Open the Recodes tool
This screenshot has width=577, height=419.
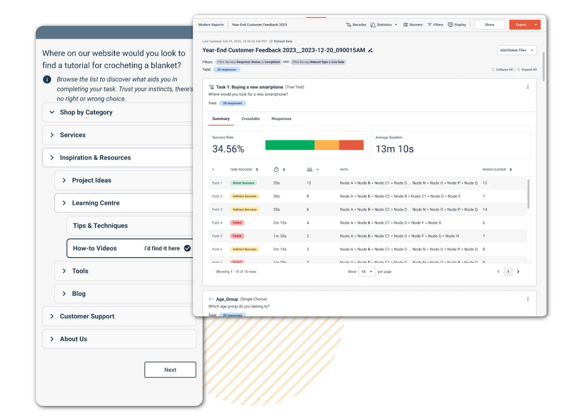coord(356,25)
